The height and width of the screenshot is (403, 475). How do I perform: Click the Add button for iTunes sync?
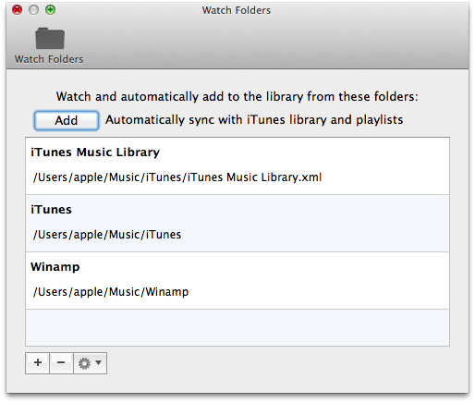67,120
